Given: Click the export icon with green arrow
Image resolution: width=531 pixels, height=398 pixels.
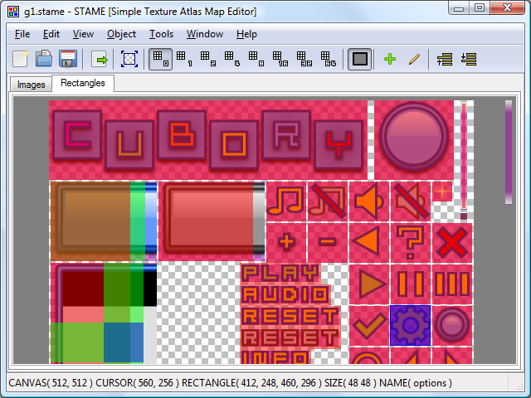Looking at the screenshot, I should [100, 59].
